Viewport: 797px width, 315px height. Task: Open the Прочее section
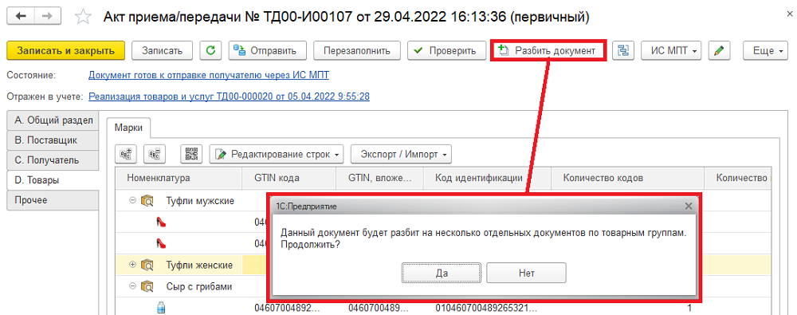(x=53, y=199)
